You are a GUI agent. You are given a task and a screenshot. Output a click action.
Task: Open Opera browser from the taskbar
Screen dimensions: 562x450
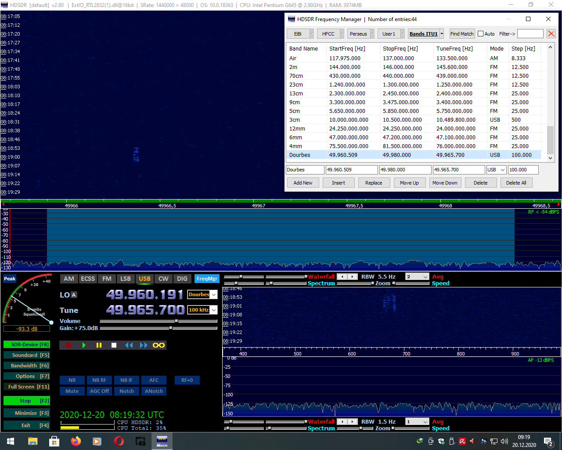pos(119,441)
